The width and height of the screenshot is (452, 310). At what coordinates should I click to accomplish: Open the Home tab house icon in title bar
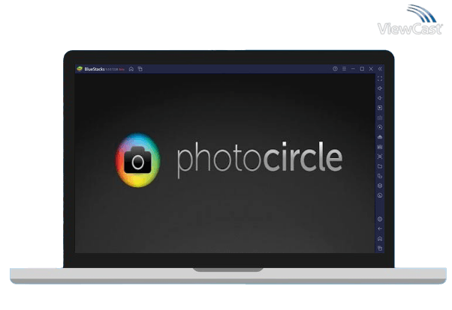click(131, 69)
